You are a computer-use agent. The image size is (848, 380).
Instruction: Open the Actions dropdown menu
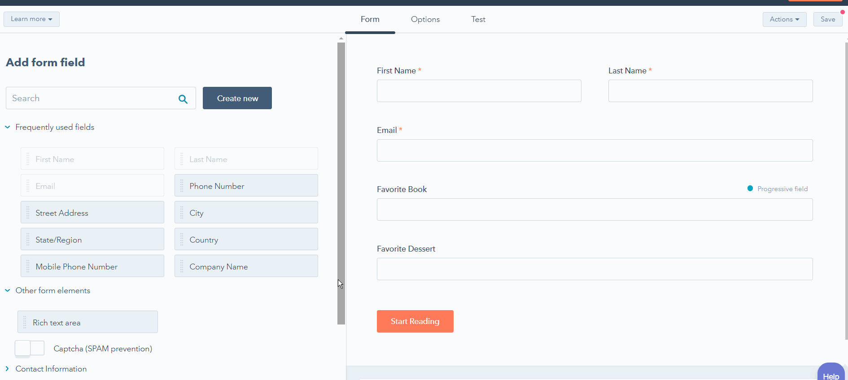(784, 19)
